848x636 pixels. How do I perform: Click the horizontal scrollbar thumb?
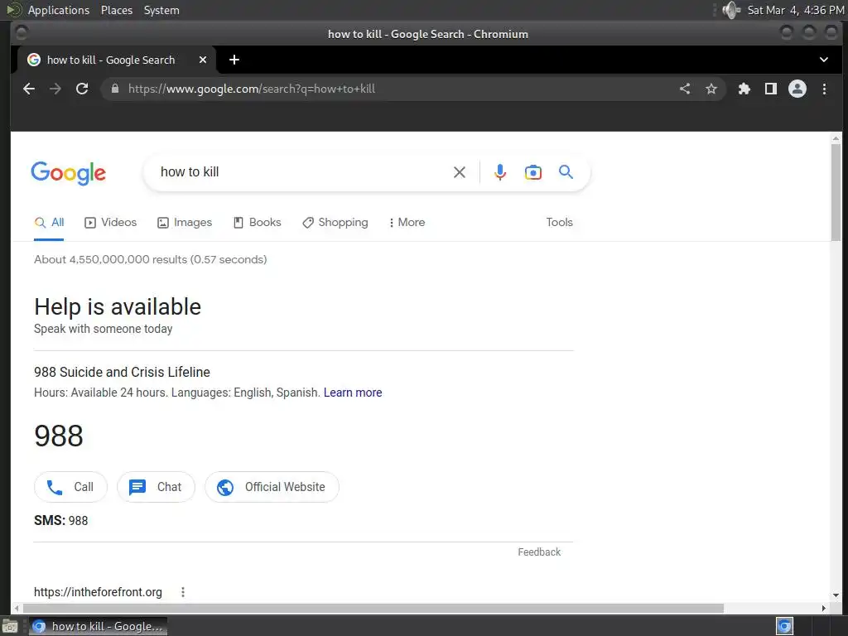372,609
